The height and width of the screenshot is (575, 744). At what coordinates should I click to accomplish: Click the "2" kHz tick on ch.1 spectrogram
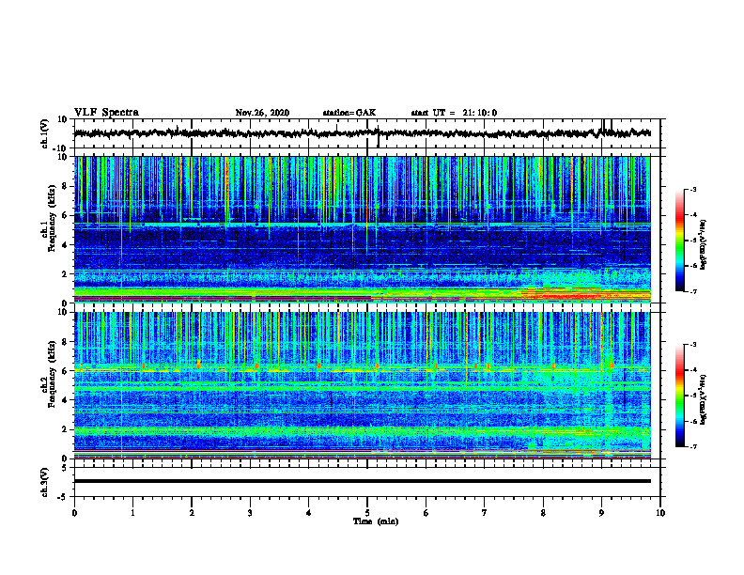pos(65,274)
